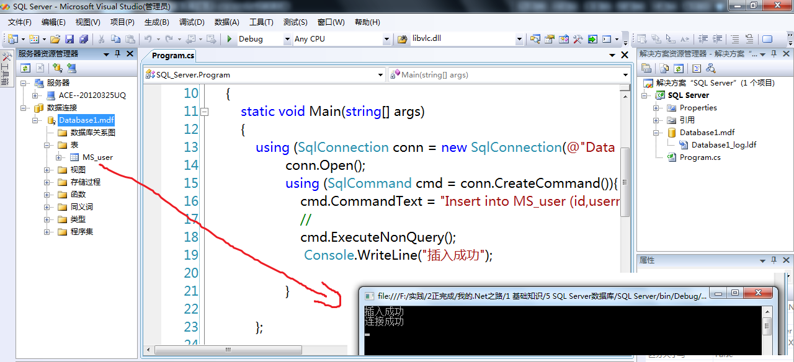
Task: Open the Object Browser toolbar icon
Action: click(x=563, y=38)
